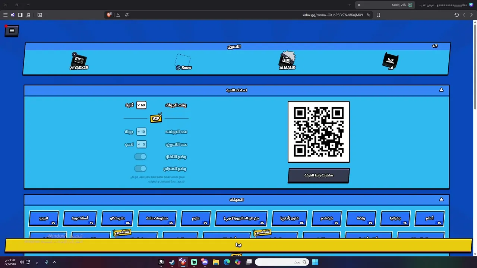Click the translate icon in address bar
Screen dimensions: 477x268
tap(127, 15)
